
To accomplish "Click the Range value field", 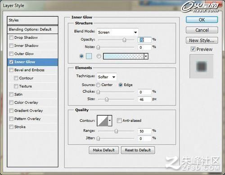I will (x=144, y=131).
